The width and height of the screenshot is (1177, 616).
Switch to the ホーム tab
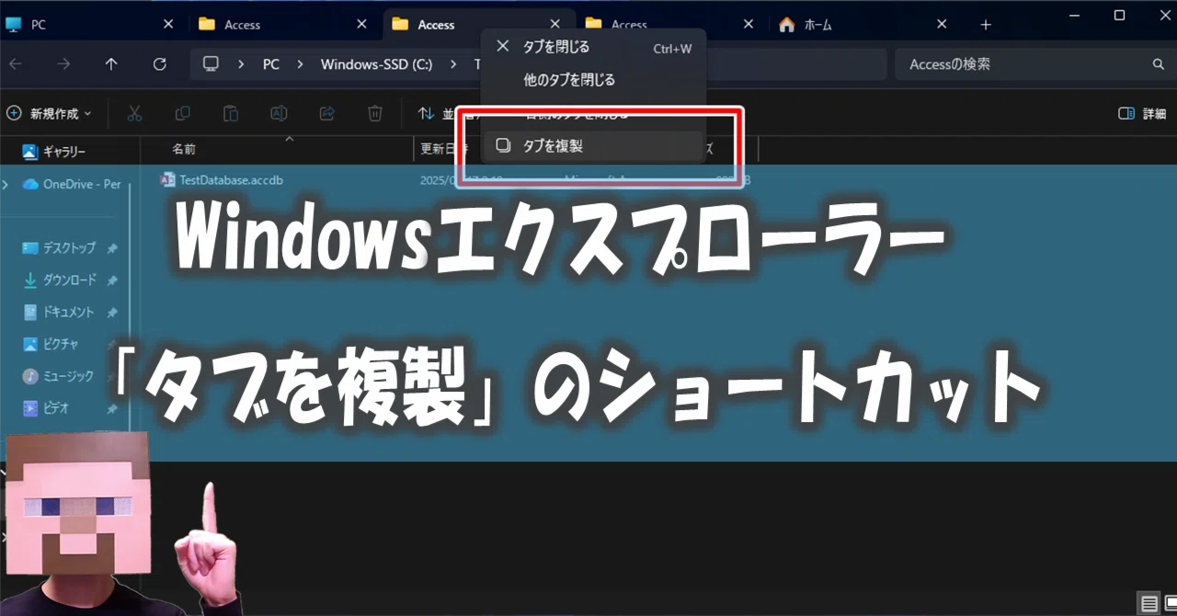point(863,25)
